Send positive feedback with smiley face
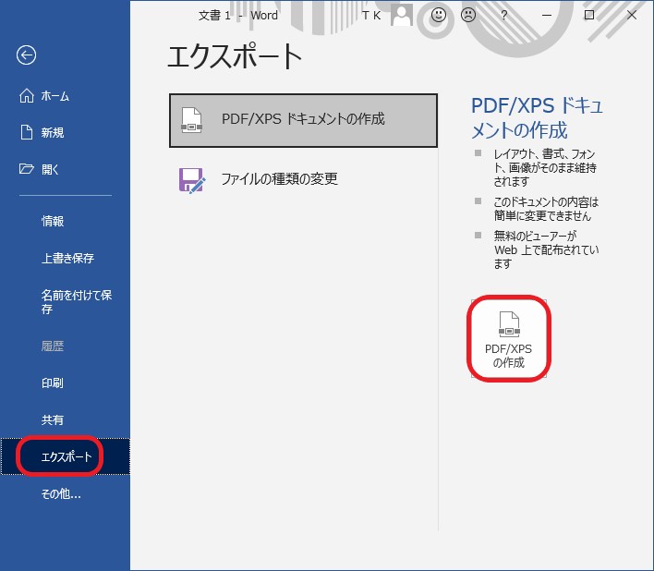The width and height of the screenshot is (654, 571). 439,15
